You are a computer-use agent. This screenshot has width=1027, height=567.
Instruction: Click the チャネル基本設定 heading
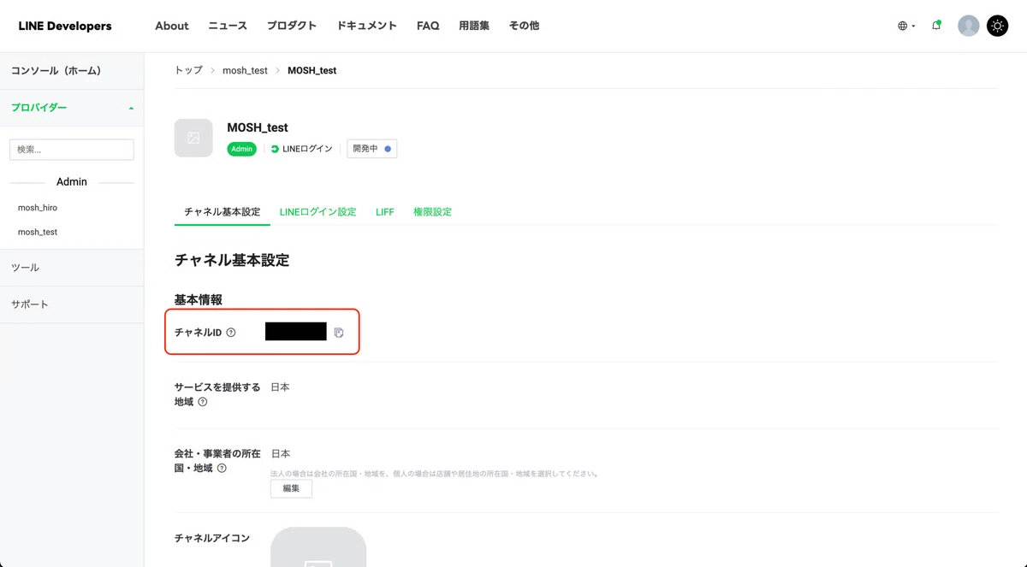[232, 260]
